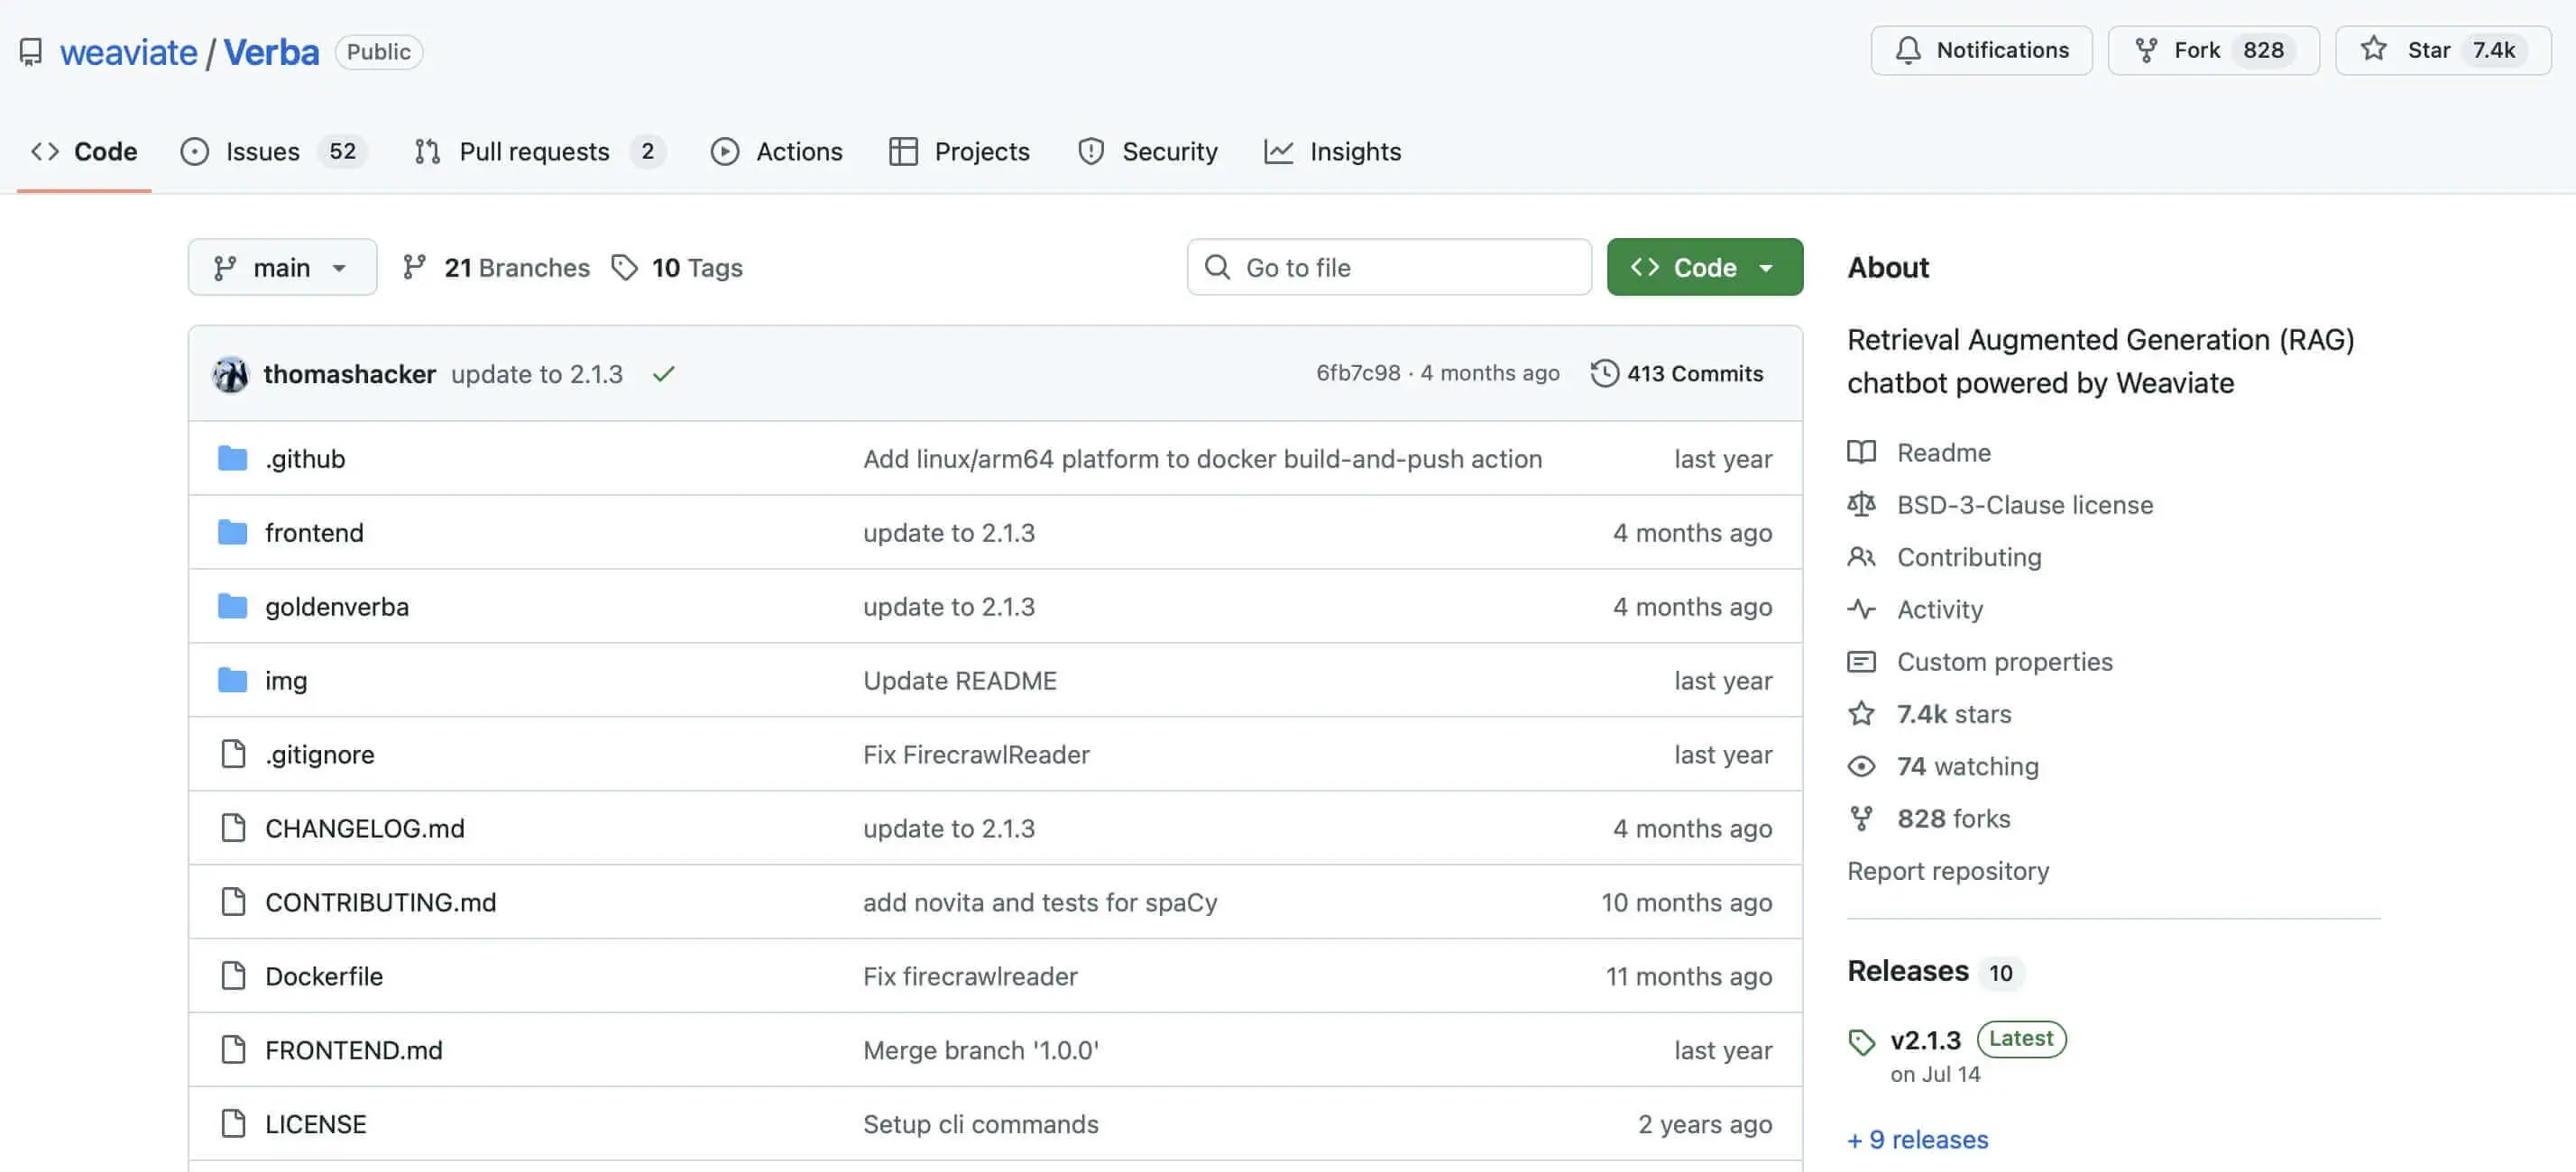
Task: Select the commit history clock icon near 413 Commits
Action: coord(1606,372)
